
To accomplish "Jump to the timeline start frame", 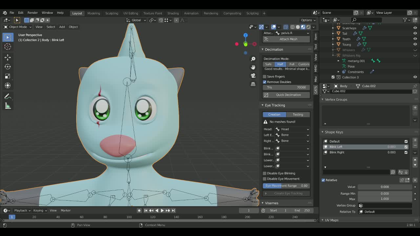I will coord(146,210).
